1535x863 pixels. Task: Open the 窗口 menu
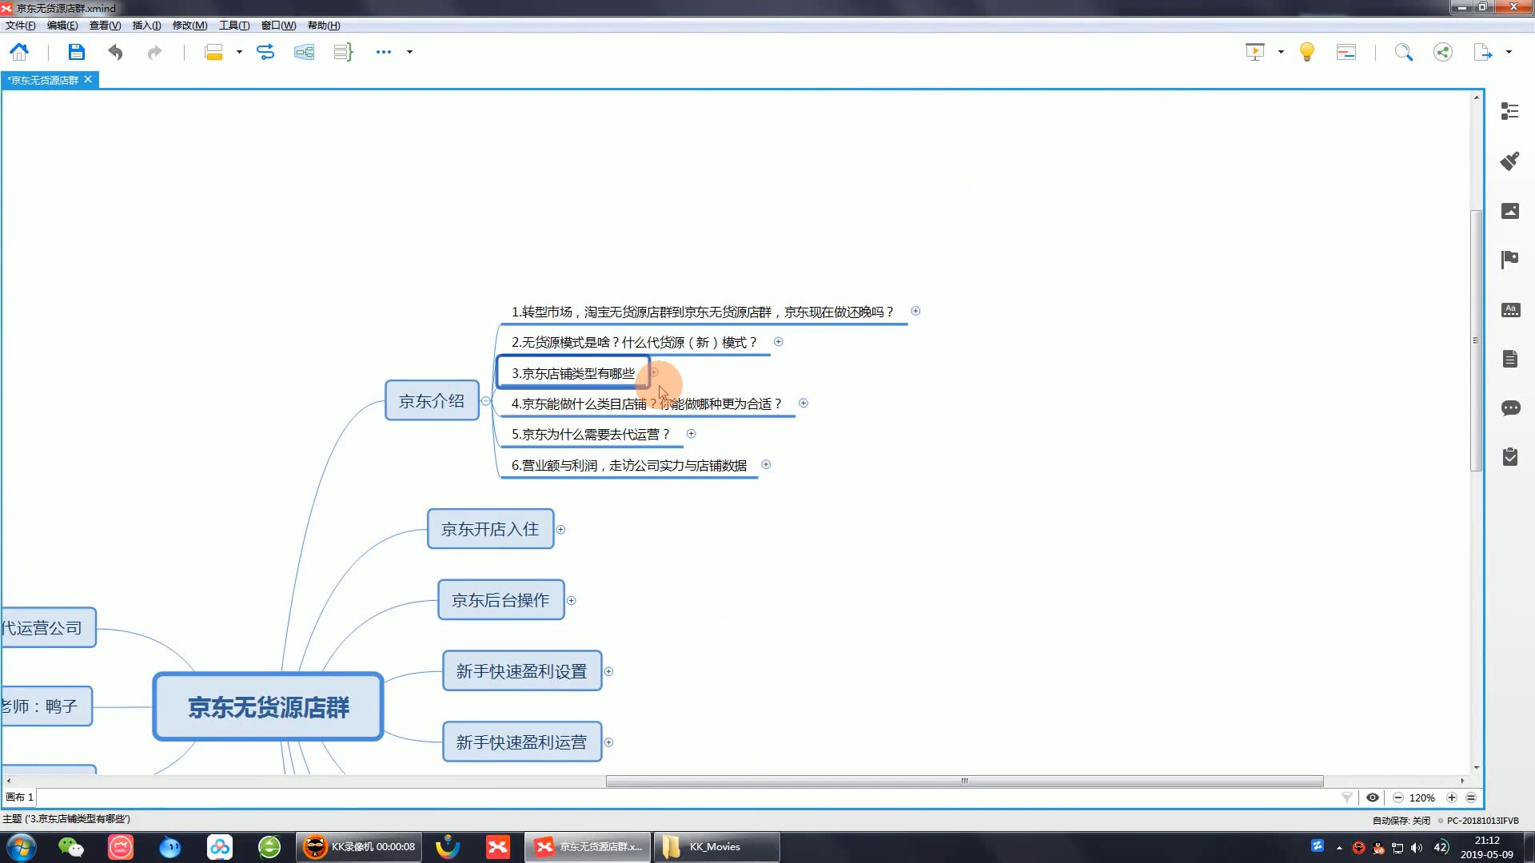pyautogui.click(x=278, y=26)
